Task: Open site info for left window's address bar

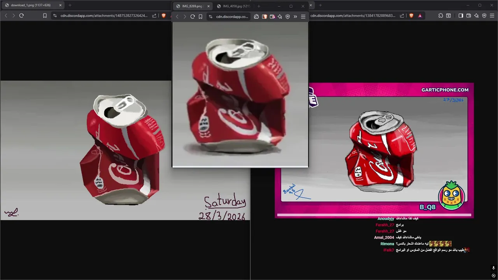Action: [x=55, y=16]
